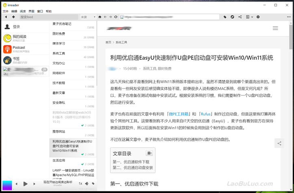Viewport: 294px width, 193px height.
Task: Navigate forward with the right arrow icon
Action: pyautogui.click(x=110, y=17)
